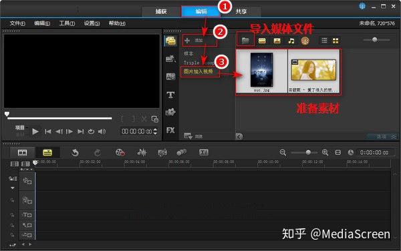Image resolution: width=401 pixels, height=251 pixels.
Task: Toggle showing photos in the library
Action: click(x=277, y=41)
